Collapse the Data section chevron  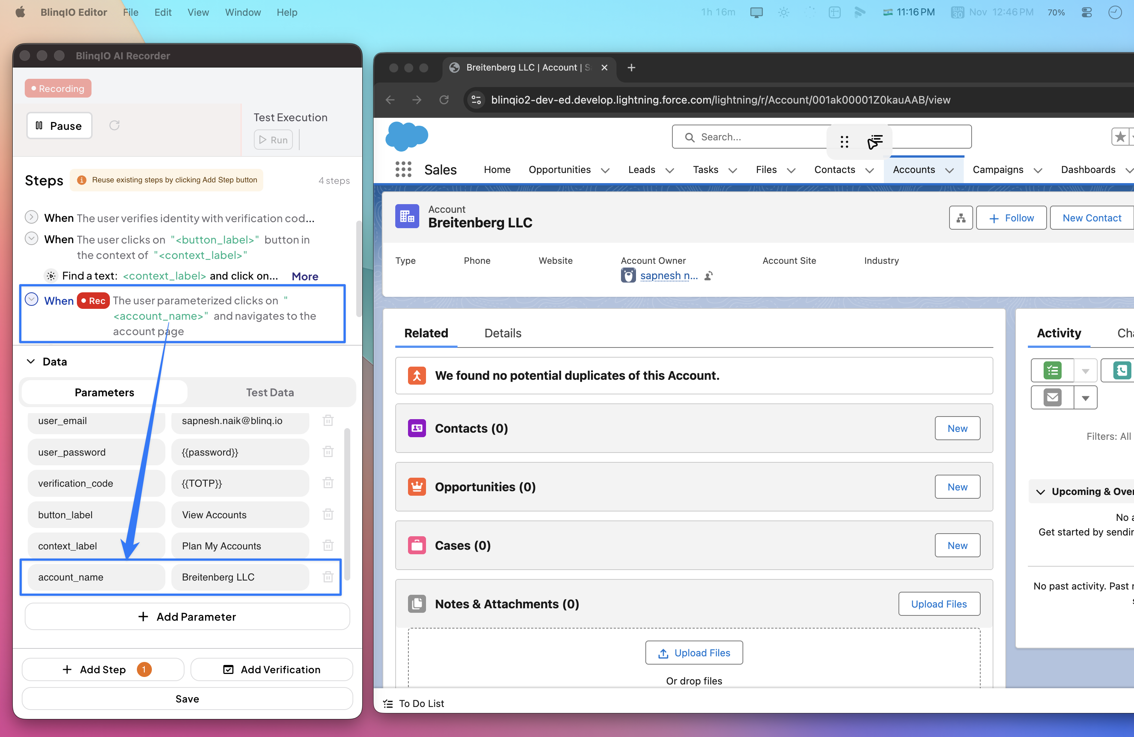(31, 361)
